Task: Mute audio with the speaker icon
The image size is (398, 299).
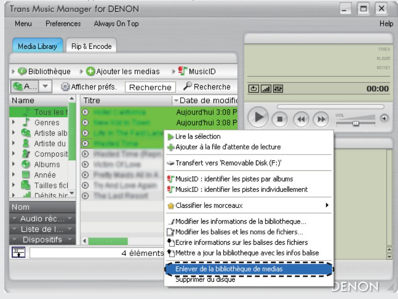Action: (x=384, y=118)
